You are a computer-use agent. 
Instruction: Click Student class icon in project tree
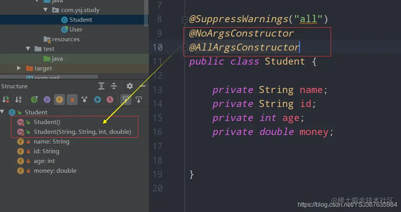coord(65,20)
